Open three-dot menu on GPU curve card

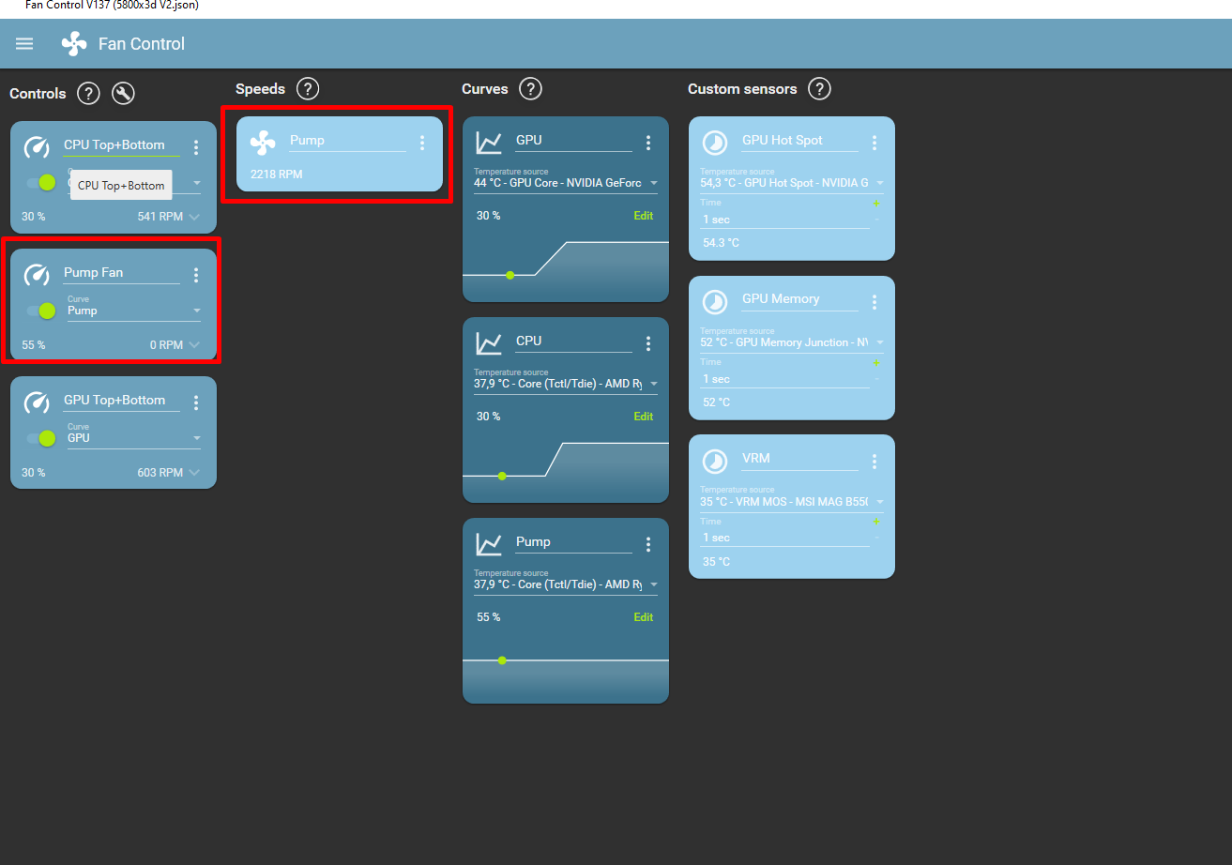(x=648, y=143)
